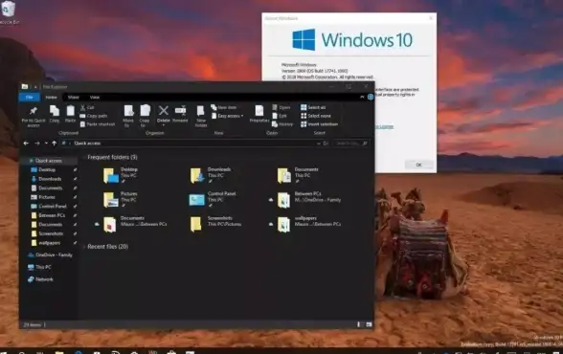563x354 pixels.
Task: Click History in the Open group
Action: tap(282, 124)
